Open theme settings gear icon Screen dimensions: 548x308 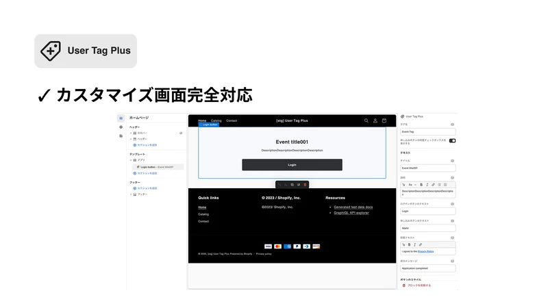point(121,127)
